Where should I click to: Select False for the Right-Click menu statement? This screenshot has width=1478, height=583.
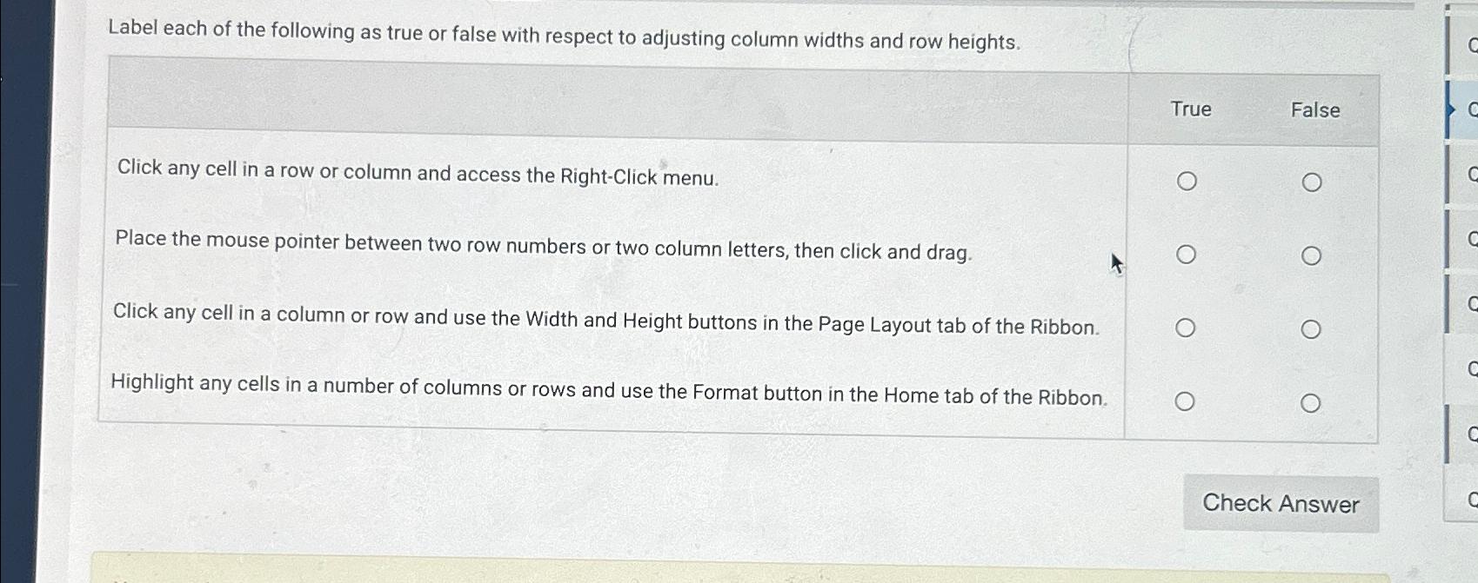click(x=1313, y=182)
